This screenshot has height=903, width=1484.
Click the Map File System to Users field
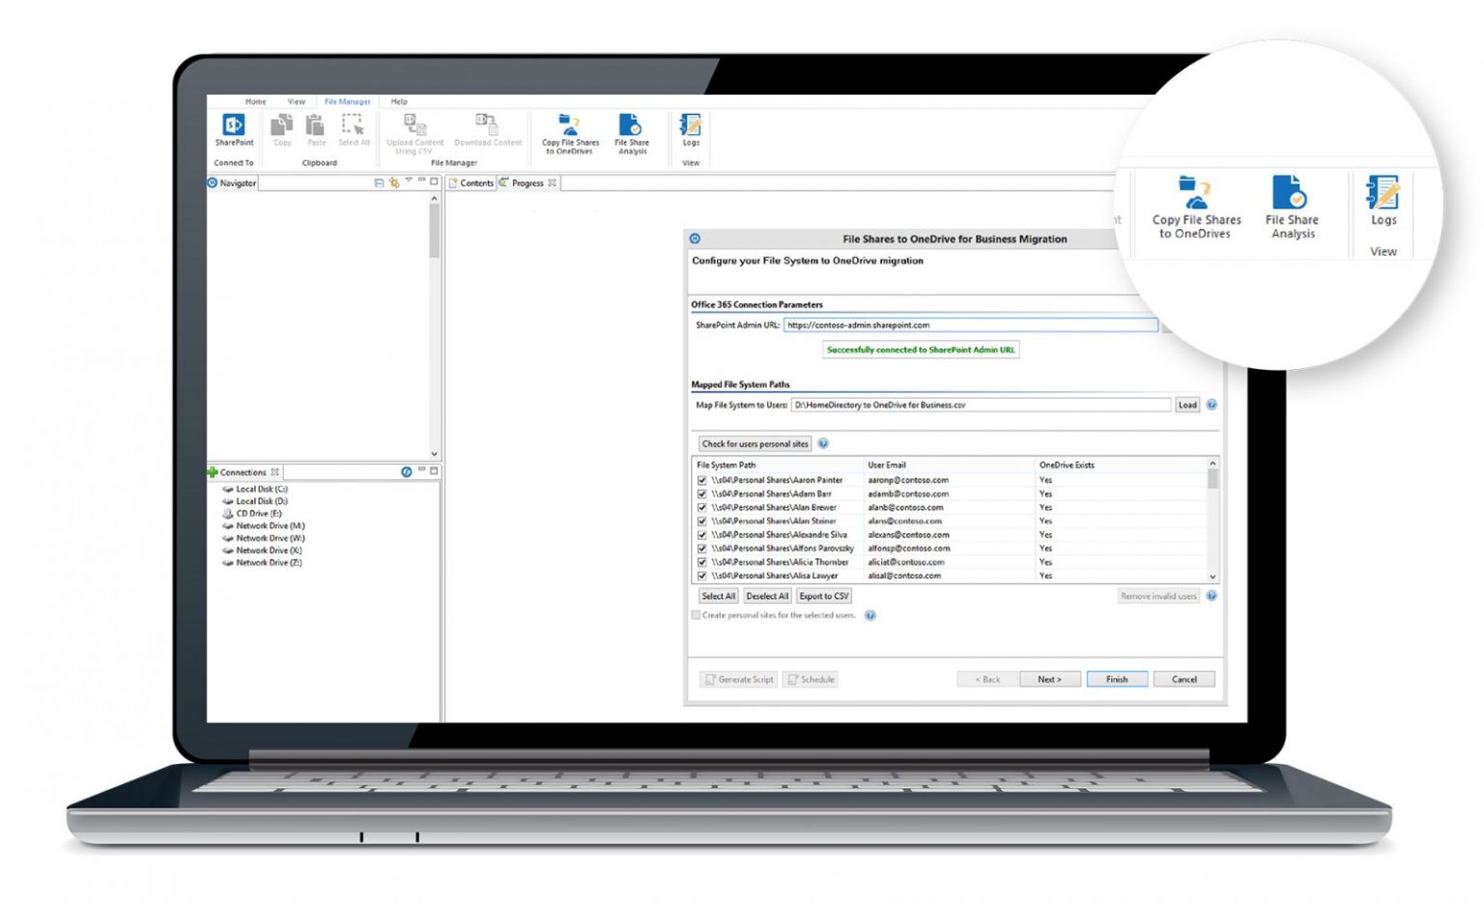click(x=981, y=405)
